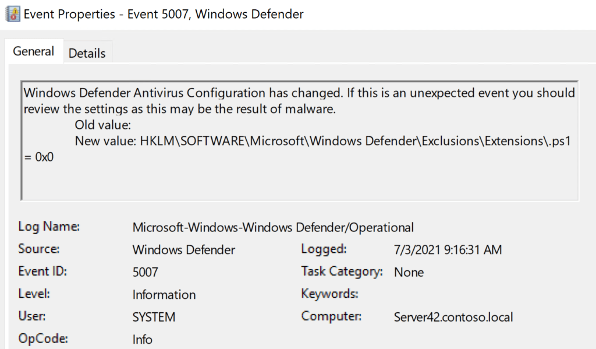
Task: Click the Task Category value None
Action: click(x=409, y=272)
